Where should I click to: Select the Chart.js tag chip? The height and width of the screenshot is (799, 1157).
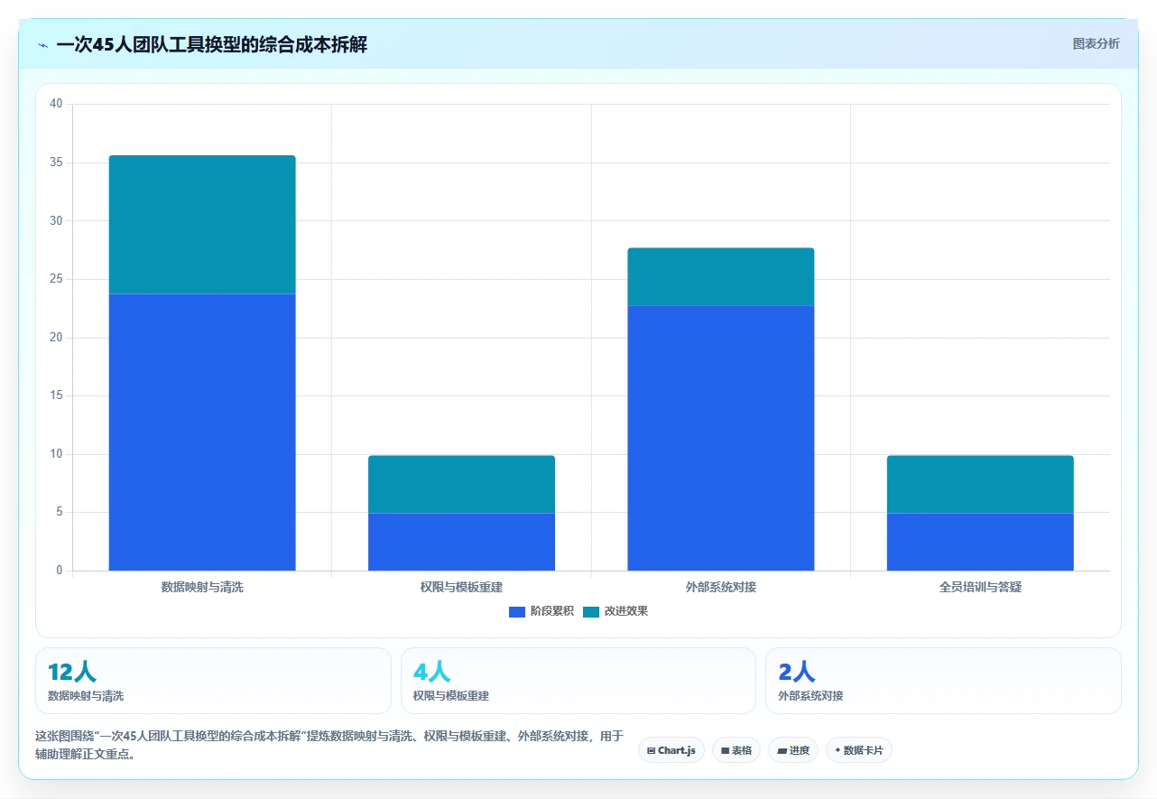[671, 750]
